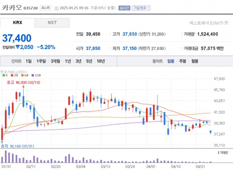Switch to the KRX tab
This screenshot has width=233, height=172.
point(17,23)
